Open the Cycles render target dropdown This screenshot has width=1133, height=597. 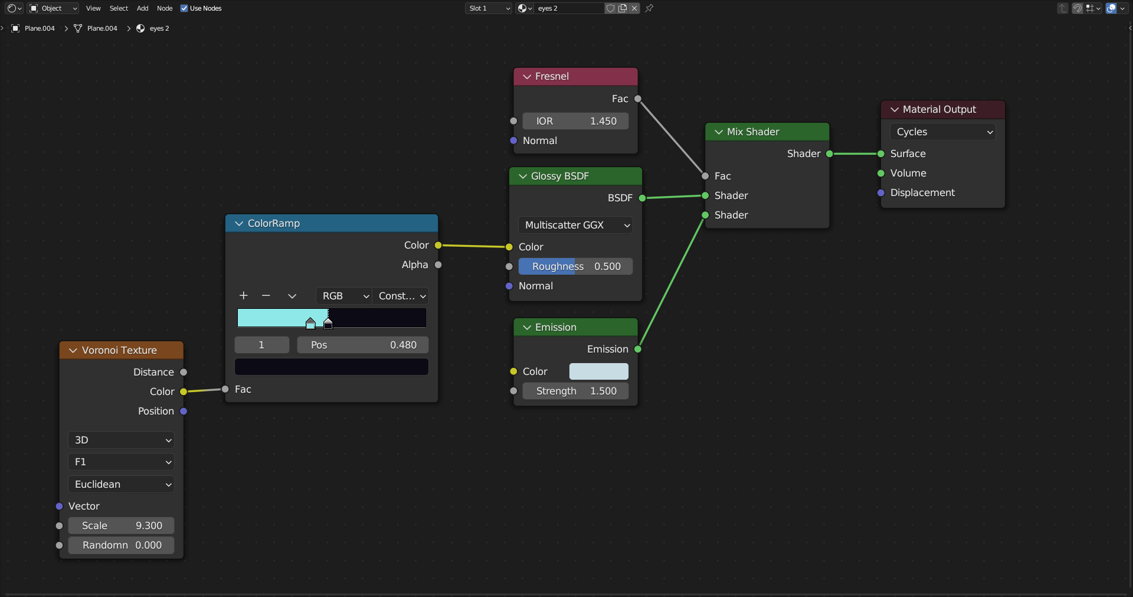943,132
